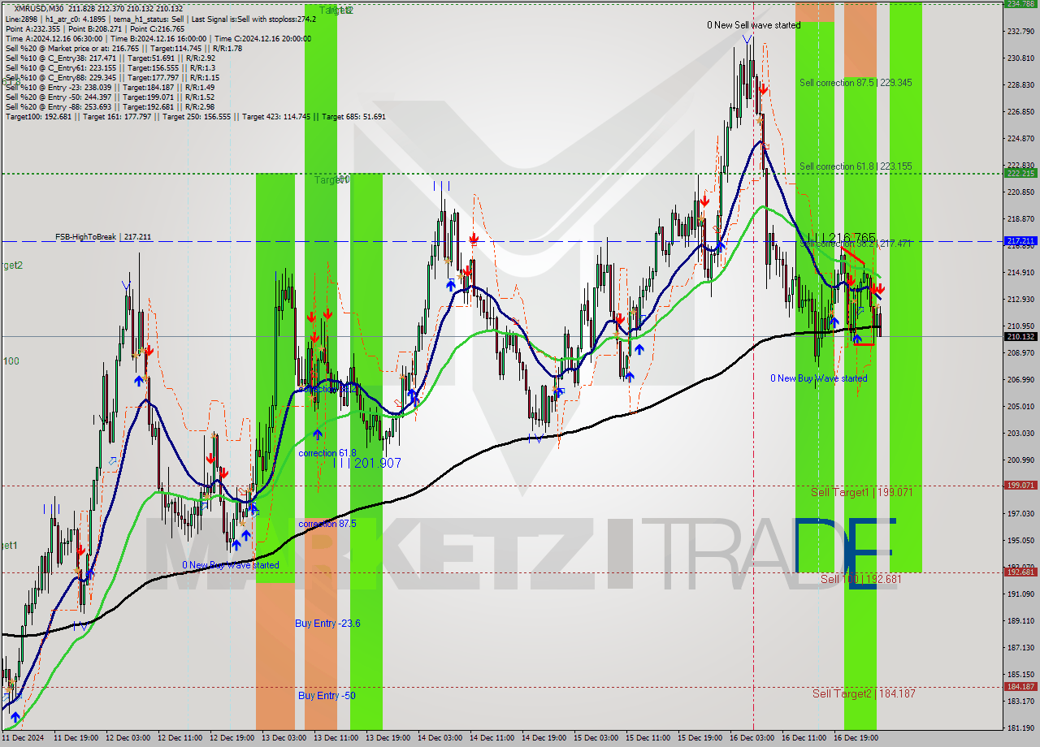
Task: Click 187.130 on the price axis
Action: tap(1020, 647)
